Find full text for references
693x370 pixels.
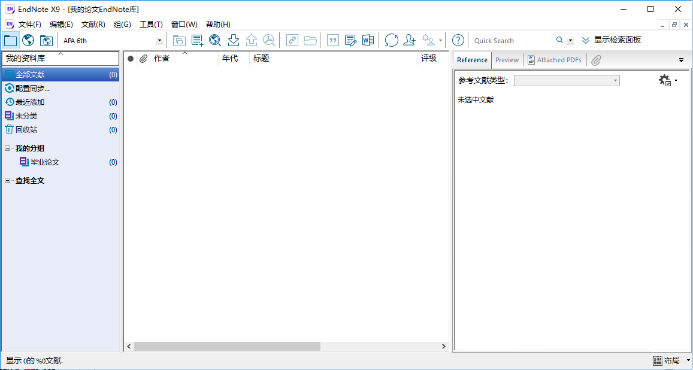(269, 40)
